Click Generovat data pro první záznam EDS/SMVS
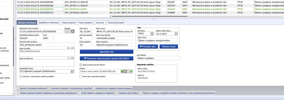 click(x=106, y=58)
